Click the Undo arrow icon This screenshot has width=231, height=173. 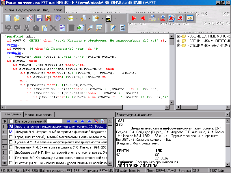8,28
